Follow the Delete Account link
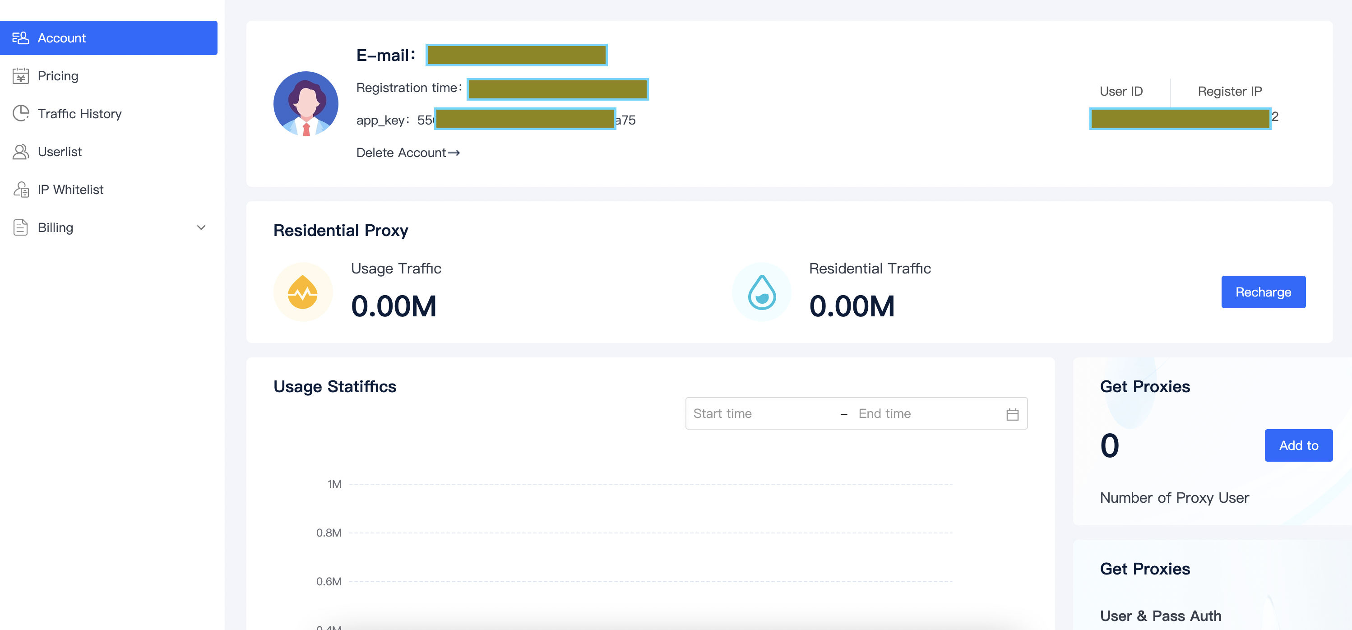The height and width of the screenshot is (630, 1352). (x=407, y=153)
